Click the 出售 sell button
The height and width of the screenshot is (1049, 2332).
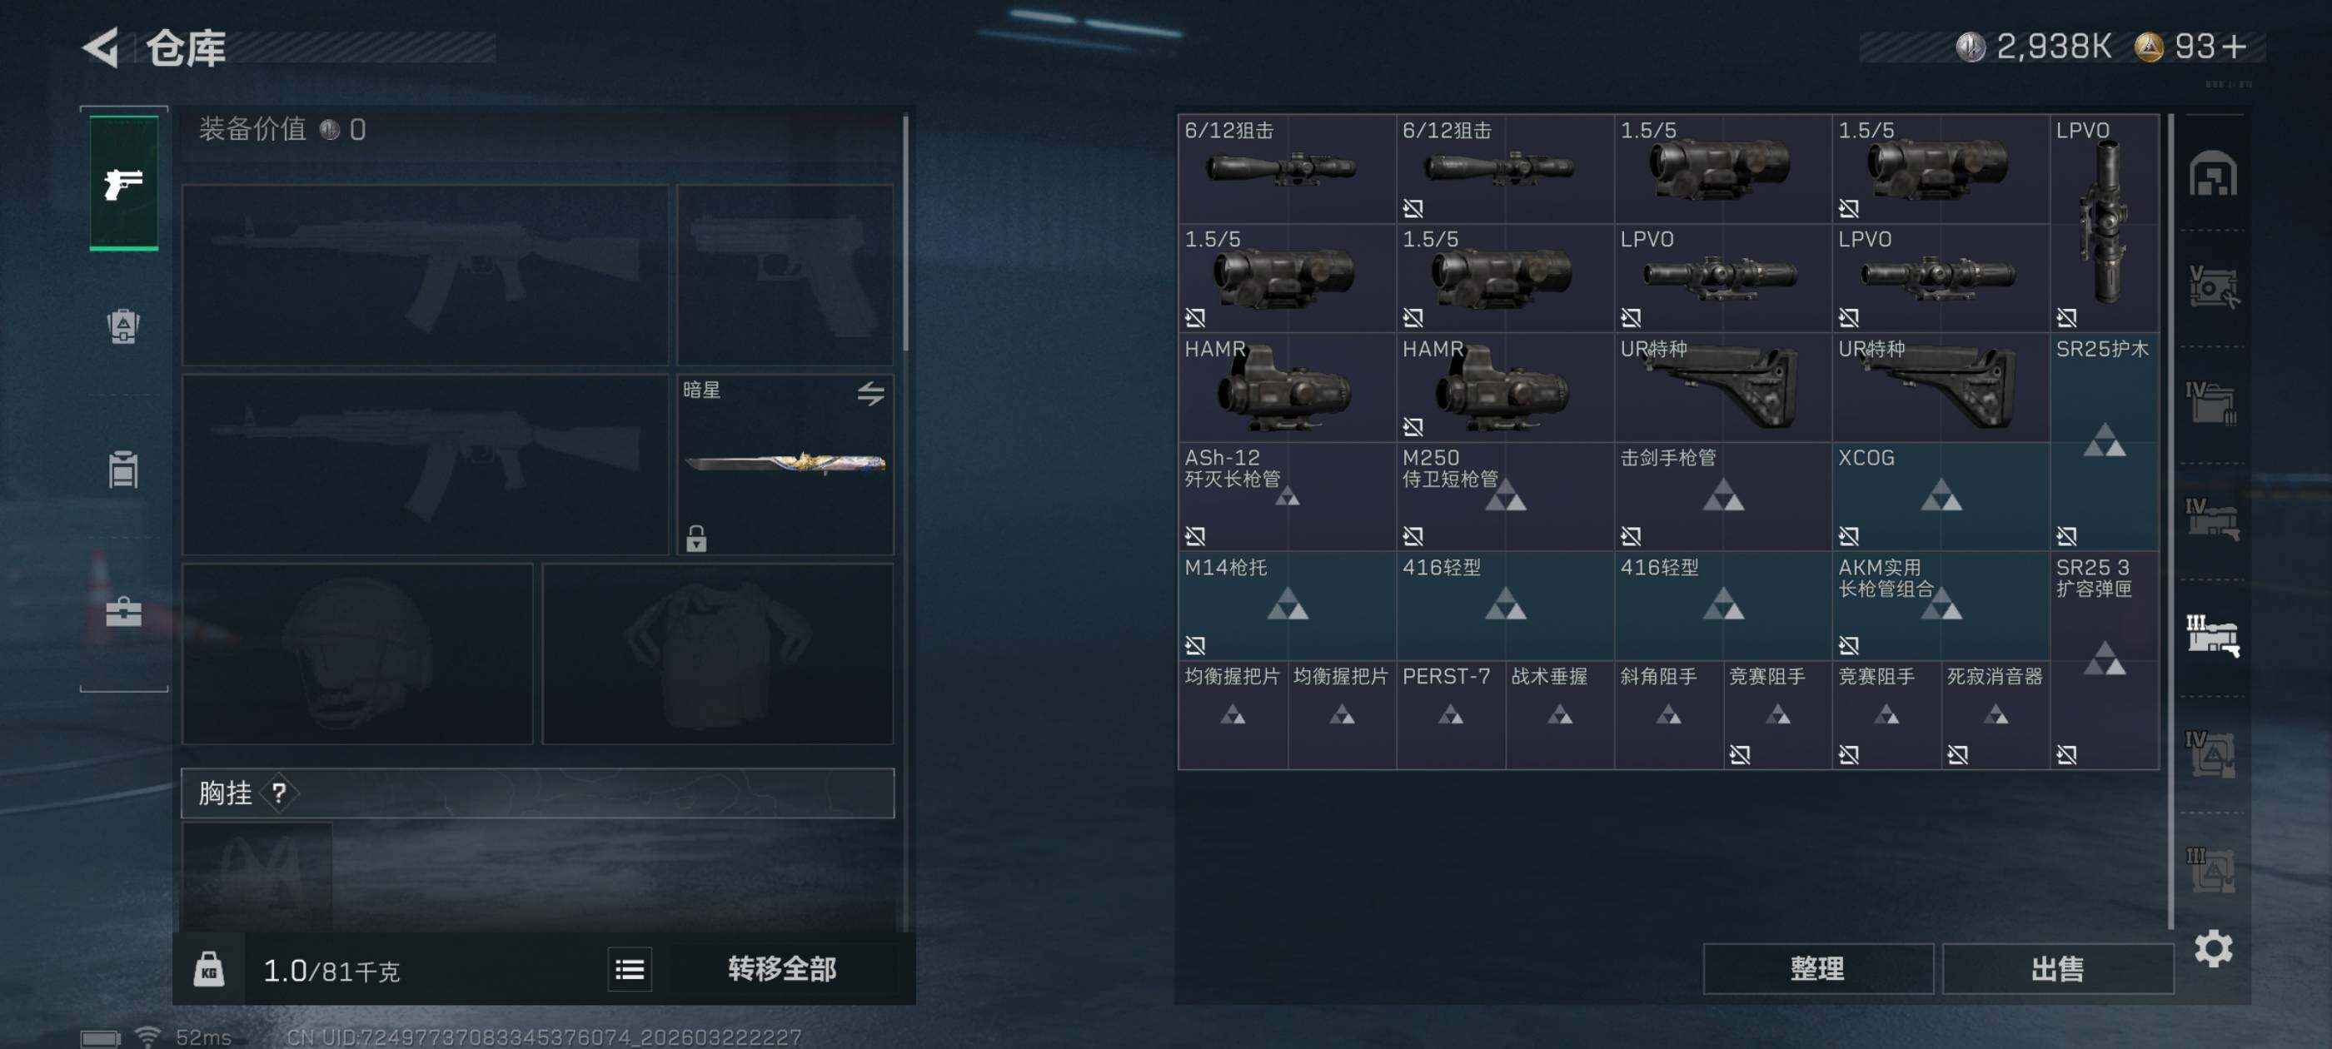pyautogui.click(x=2057, y=969)
